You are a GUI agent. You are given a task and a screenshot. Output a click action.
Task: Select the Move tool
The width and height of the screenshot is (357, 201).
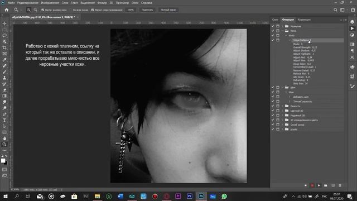[4, 23]
